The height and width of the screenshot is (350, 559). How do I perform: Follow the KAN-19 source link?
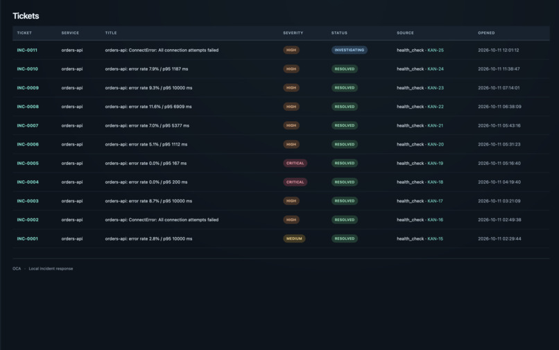coord(435,164)
